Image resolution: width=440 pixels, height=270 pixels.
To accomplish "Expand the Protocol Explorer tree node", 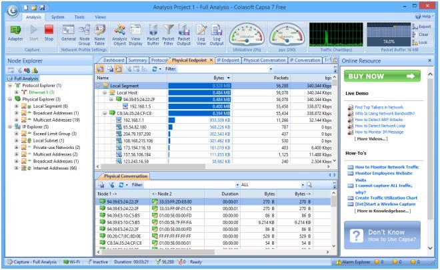I will (x=10, y=86).
